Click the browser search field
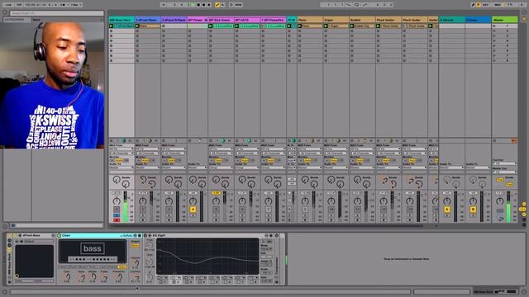This screenshot has height=297, width=529. pyautogui.click(x=57, y=13)
